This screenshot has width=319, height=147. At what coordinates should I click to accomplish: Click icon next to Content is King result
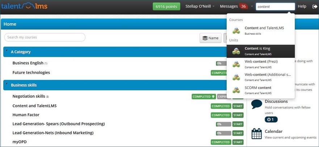[x=236, y=51]
